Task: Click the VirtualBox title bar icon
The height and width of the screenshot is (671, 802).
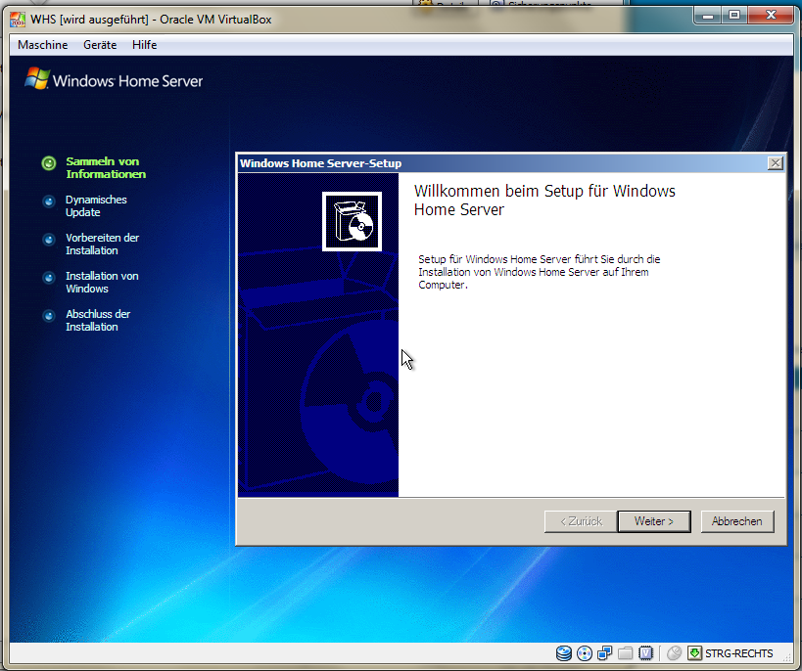Action: tap(18, 20)
